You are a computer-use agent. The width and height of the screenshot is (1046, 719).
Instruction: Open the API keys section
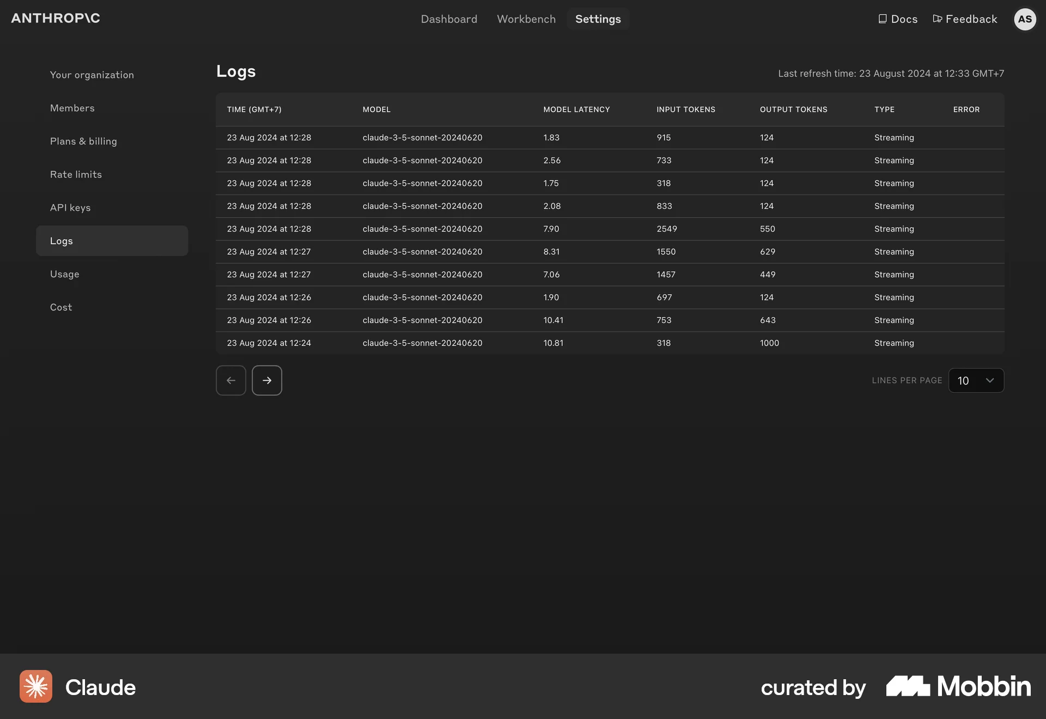[70, 208]
